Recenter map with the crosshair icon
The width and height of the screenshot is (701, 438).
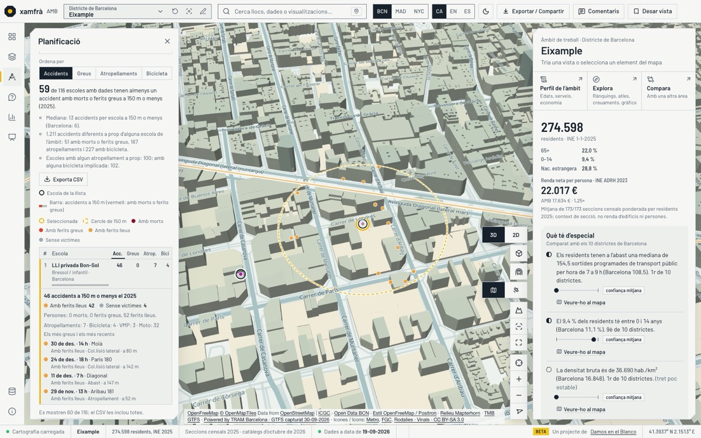(519, 363)
